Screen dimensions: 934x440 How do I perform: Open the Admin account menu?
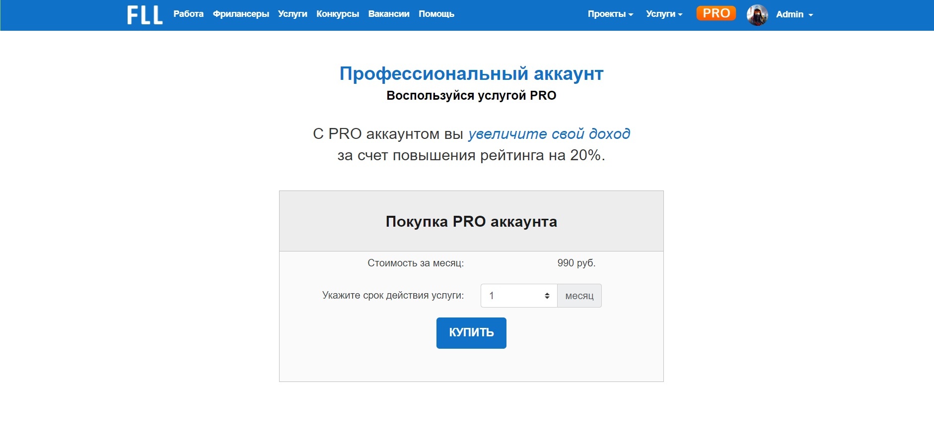794,14
